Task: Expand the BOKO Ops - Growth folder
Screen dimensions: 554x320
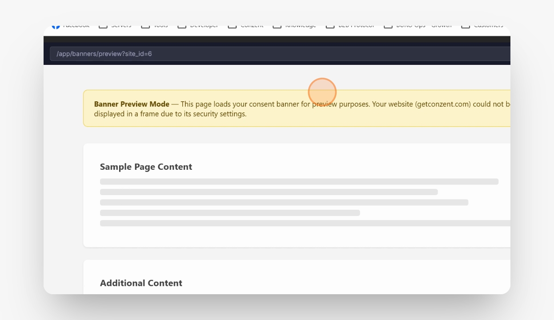Action: pos(418,26)
